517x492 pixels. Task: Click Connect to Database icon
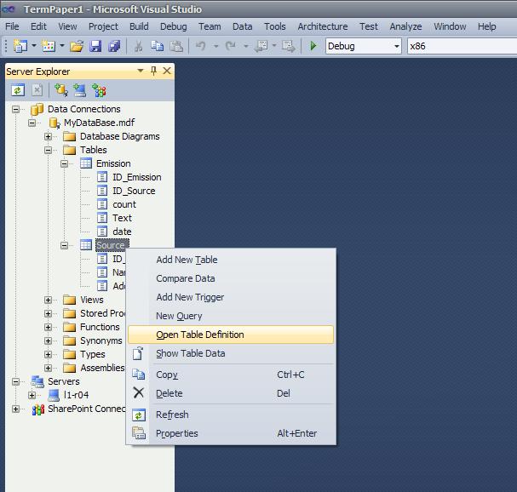pos(61,90)
